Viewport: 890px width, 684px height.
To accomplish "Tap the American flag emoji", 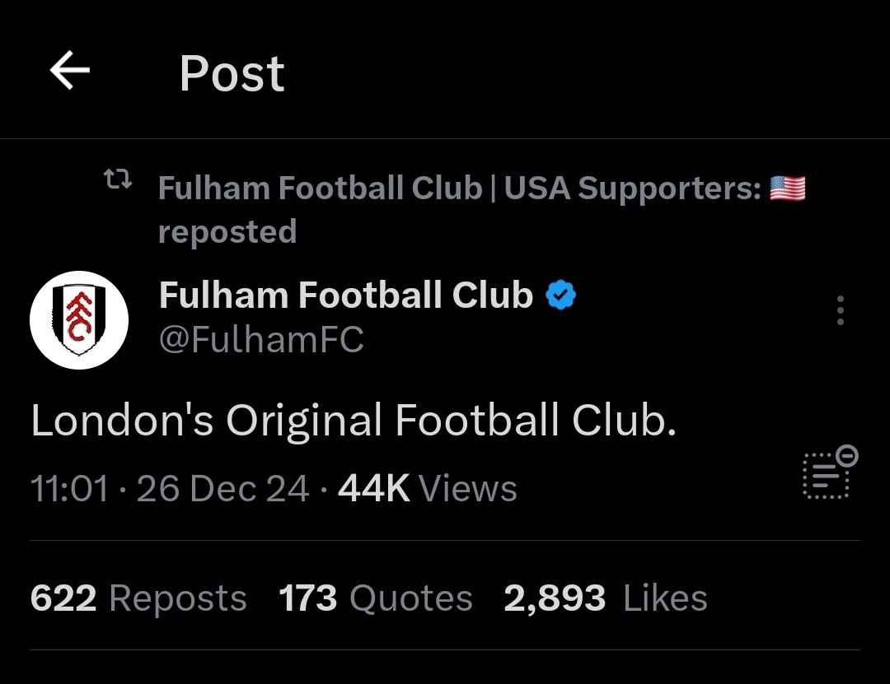I will tap(788, 188).
